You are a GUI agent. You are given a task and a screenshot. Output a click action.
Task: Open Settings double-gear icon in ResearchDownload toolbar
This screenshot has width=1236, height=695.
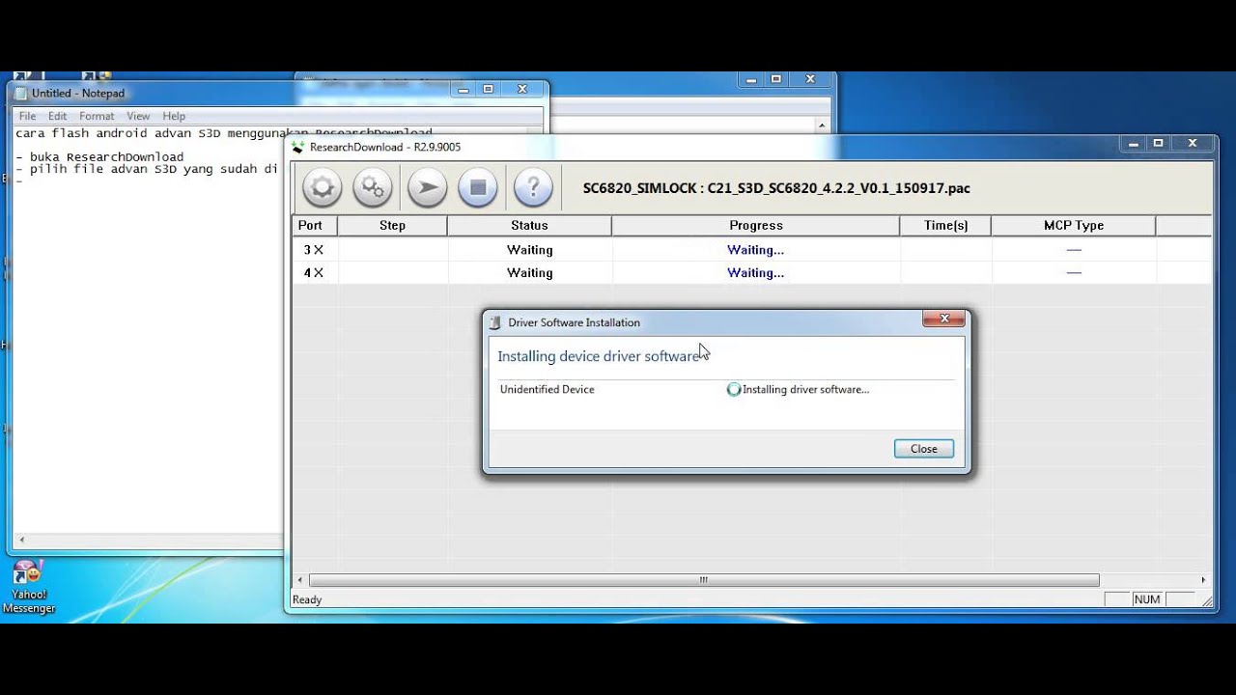tap(373, 187)
